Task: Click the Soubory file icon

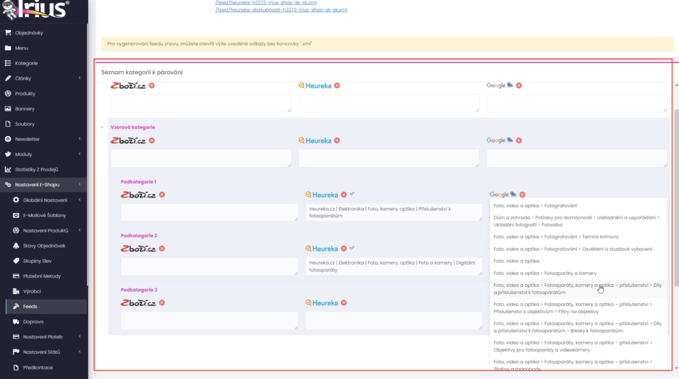Action: [x=8, y=124]
